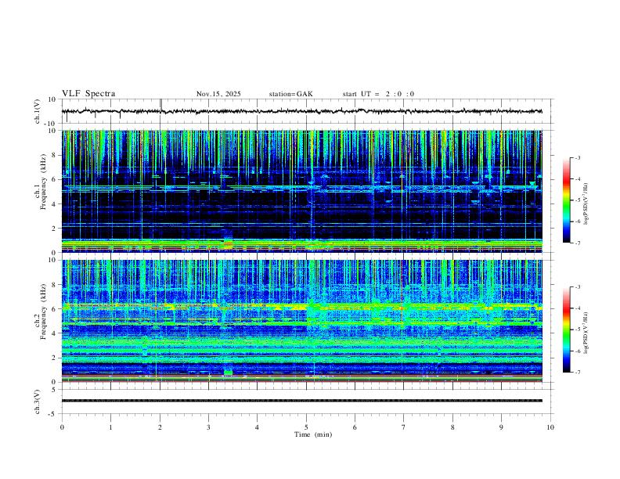Click the ch.3 voltage trace band
This screenshot has height=479, width=620.
pyautogui.click(x=301, y=401)
